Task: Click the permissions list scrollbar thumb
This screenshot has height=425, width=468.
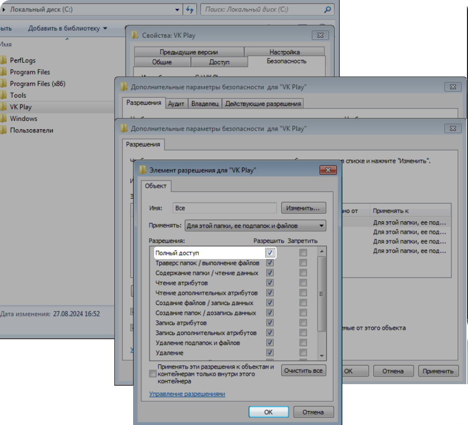Action: pyautogui.click(x=321, y=294)
